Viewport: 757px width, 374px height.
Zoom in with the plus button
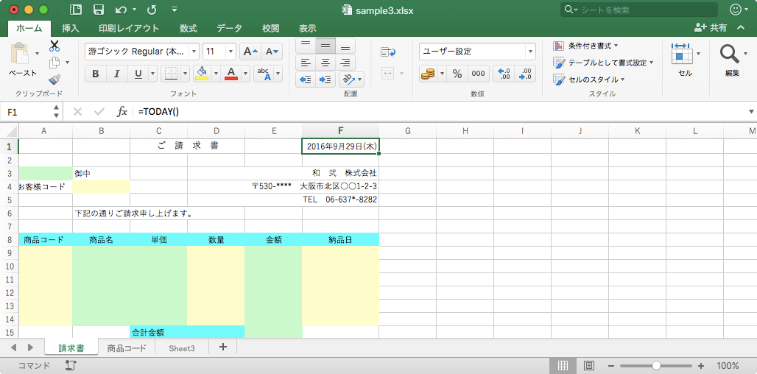pyautogui.click(x=701, y=365)
